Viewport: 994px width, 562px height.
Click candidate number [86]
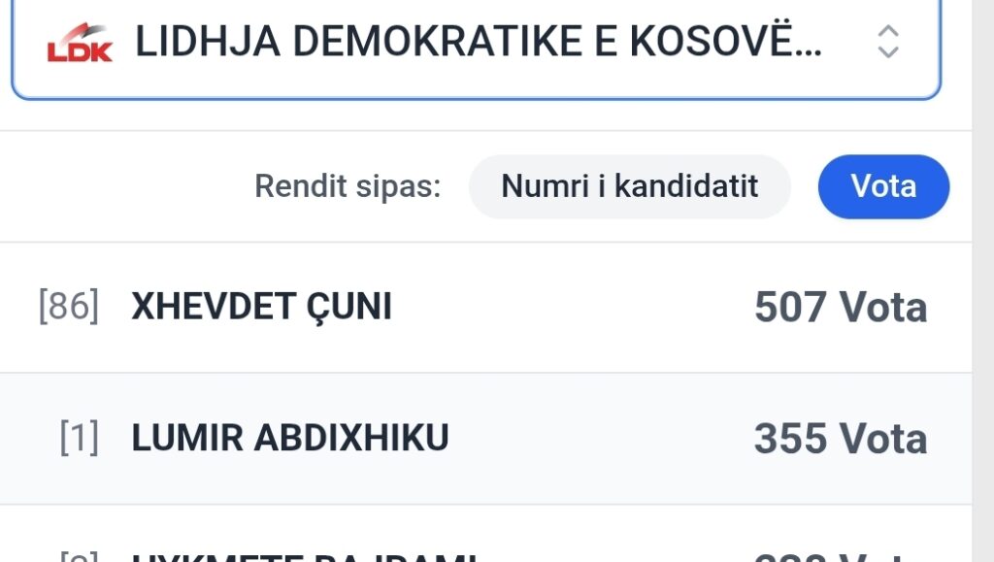tap(68, 307)
